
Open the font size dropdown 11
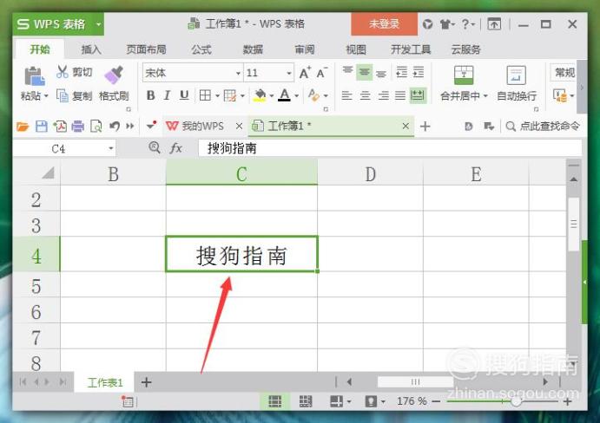[289, 73]
